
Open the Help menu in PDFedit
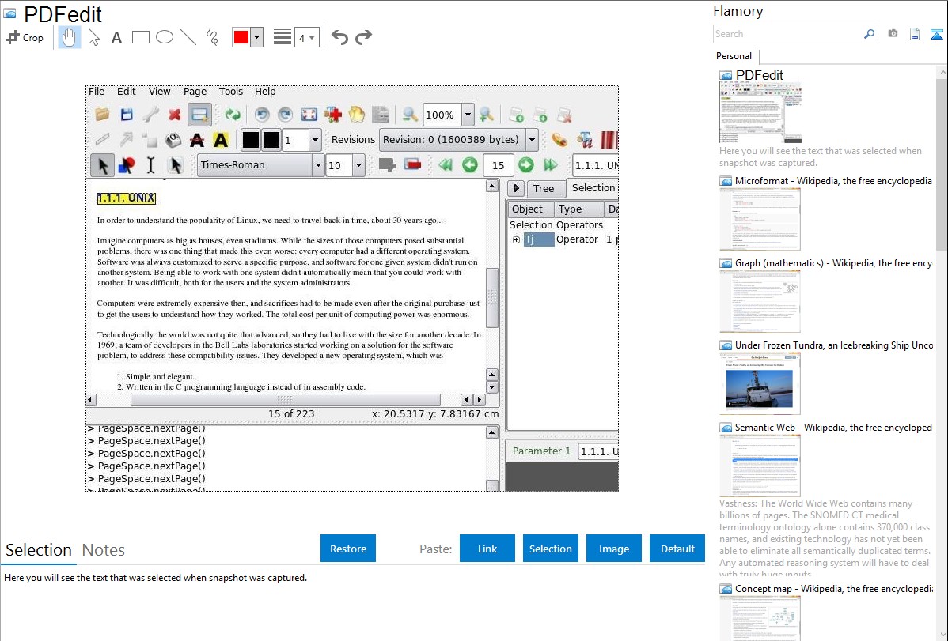[x=265, y=91]
